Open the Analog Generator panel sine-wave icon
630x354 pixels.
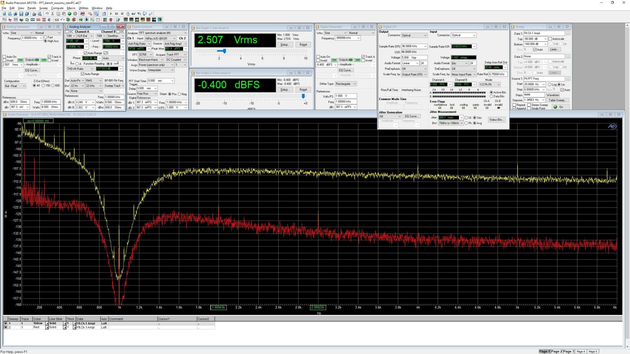coord(4,20)
